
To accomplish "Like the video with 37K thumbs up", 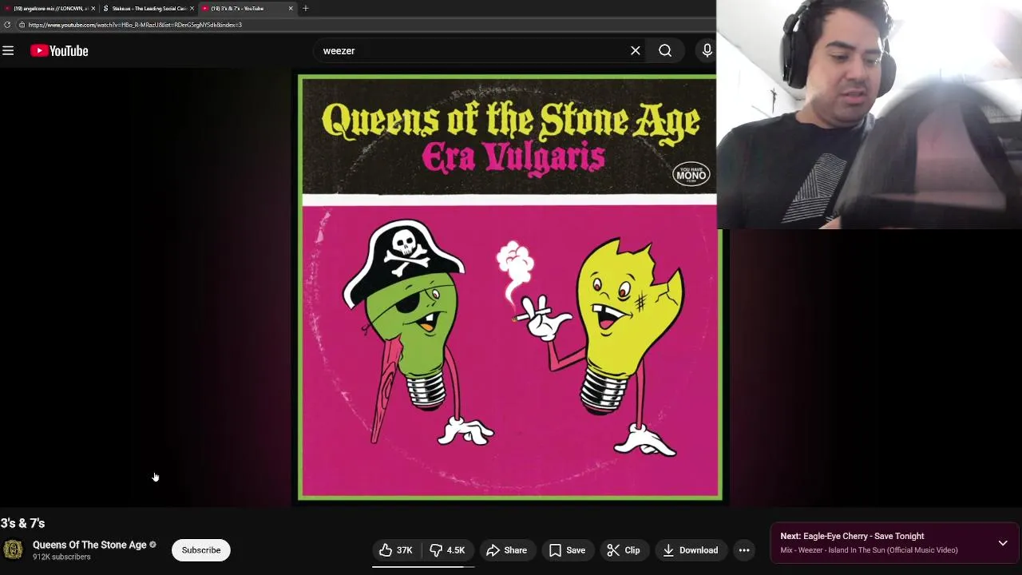I will pyautogui.click(x=396, y=550).
